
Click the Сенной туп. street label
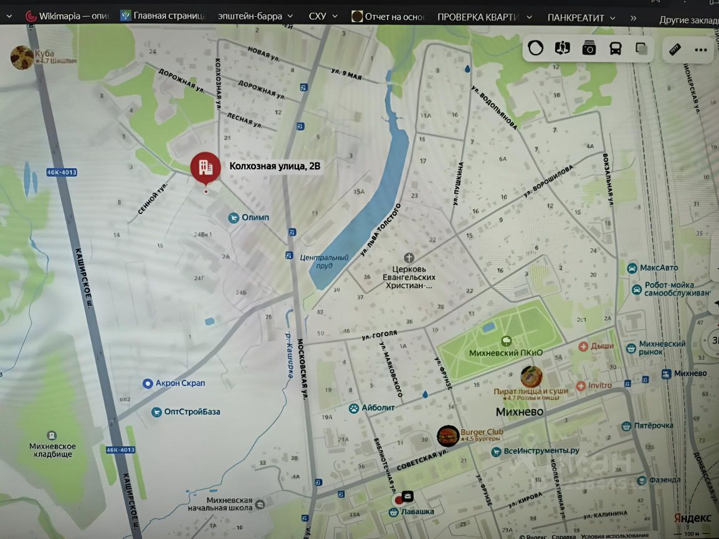(x=153, y=199)
